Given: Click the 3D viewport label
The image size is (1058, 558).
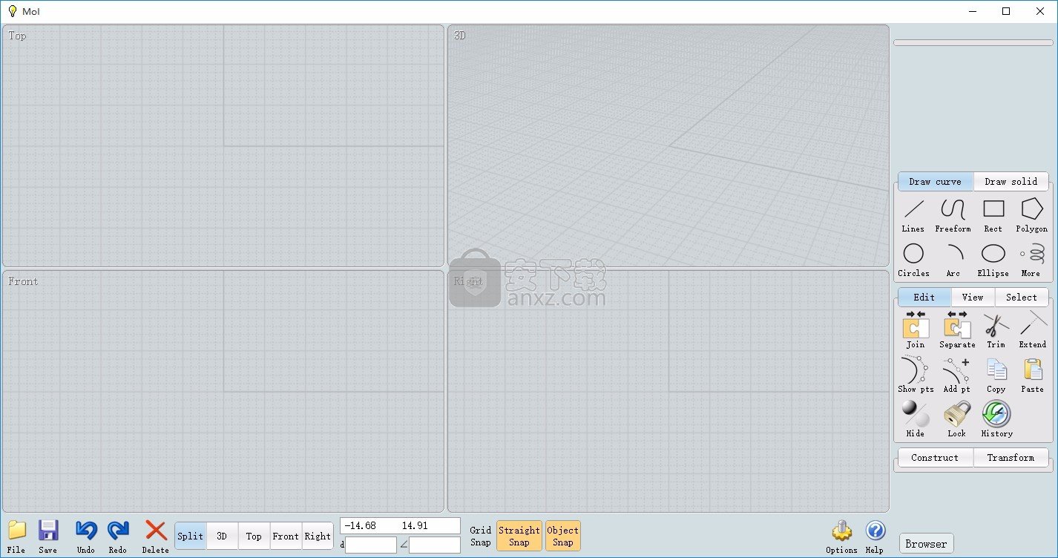Looking at the screenshot, I should [460, 36].
